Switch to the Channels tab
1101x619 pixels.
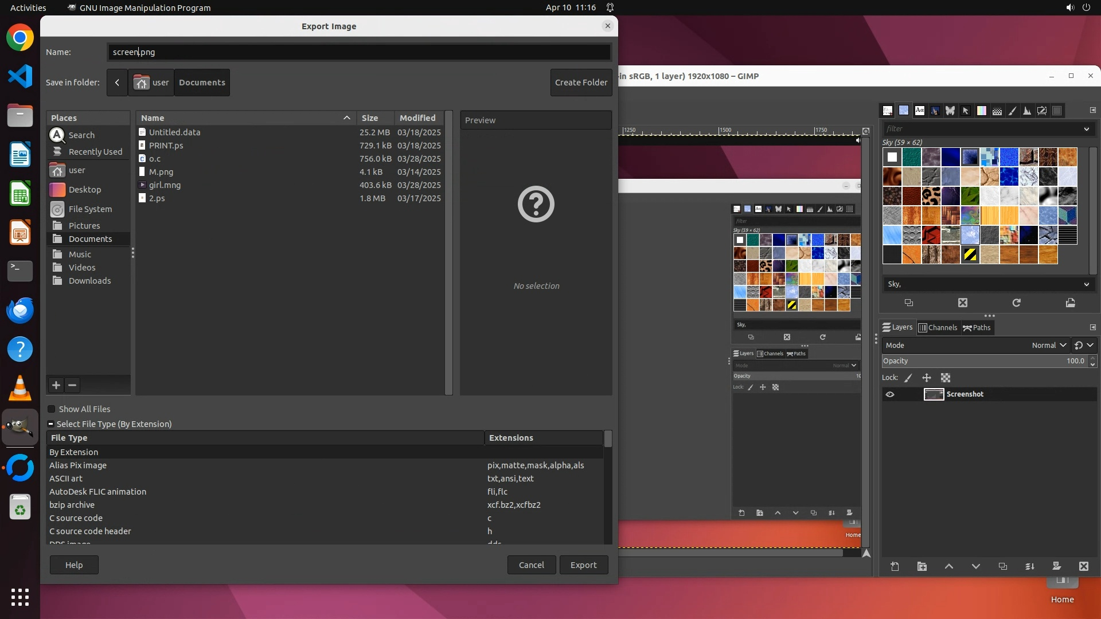(x=938, y=328)
